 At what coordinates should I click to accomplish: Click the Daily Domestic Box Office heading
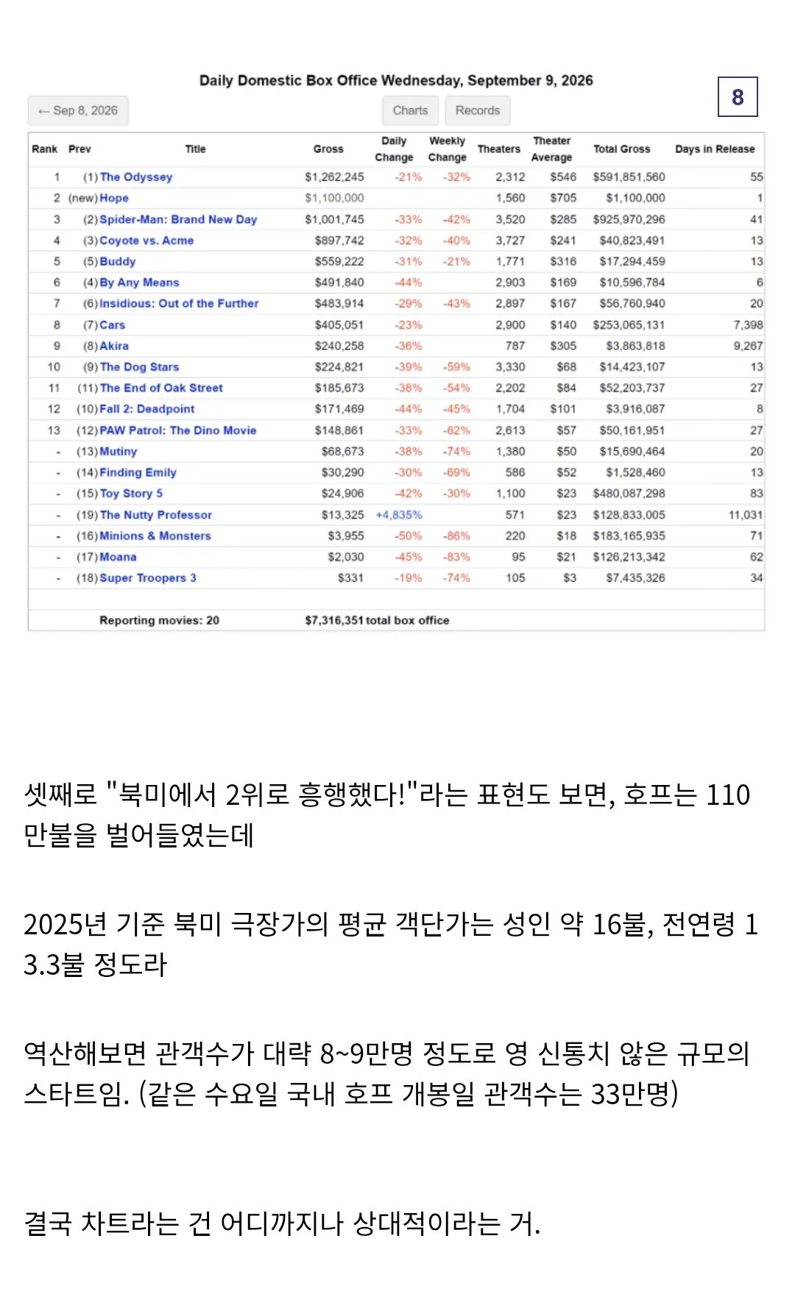[x=396, y=80]
